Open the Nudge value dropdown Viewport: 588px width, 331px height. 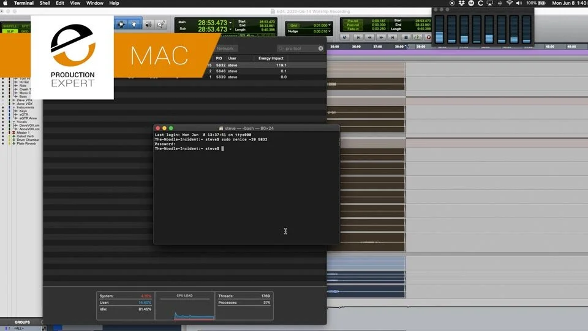(x=330, y=31)
